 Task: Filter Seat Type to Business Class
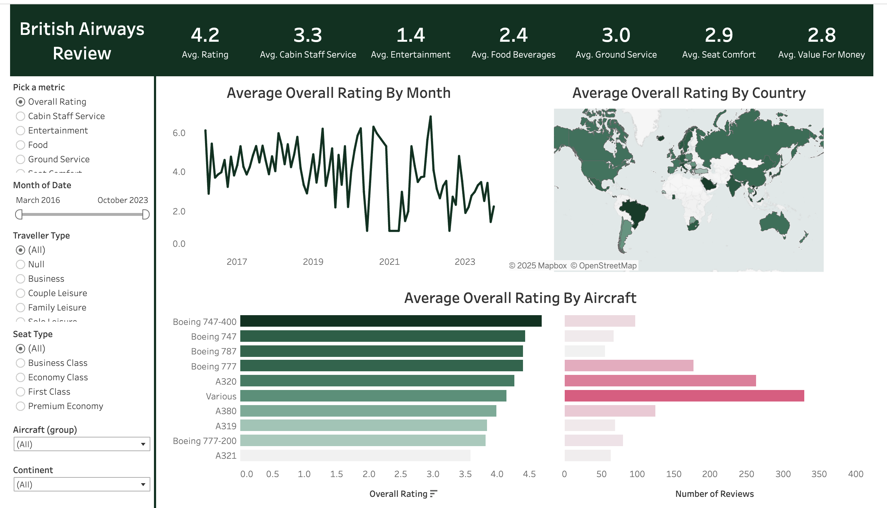point(21,363)
